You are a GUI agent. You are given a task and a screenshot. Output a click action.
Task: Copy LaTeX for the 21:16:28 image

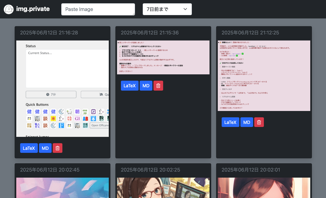29,148
